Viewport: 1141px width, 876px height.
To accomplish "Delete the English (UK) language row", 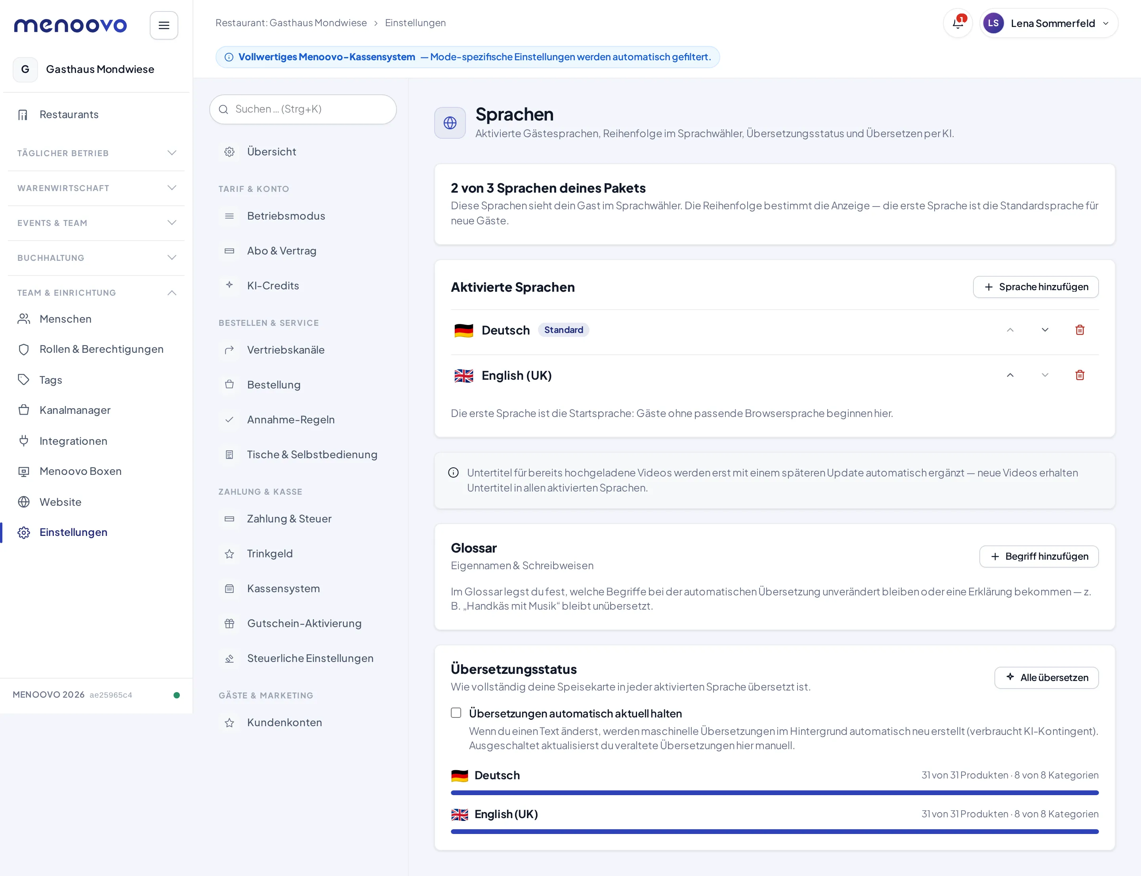I will 1080,375.
